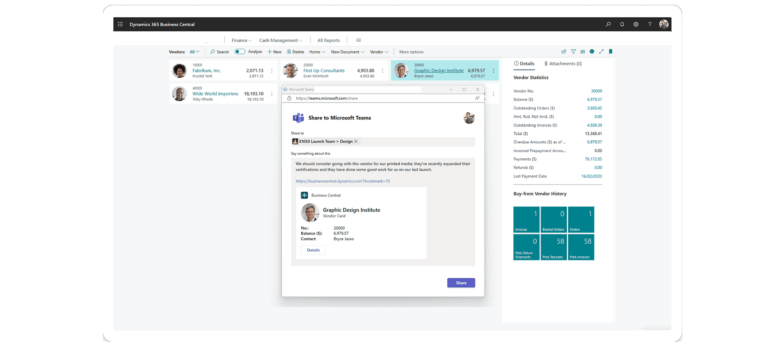Click the Business Central logo in the card preview
Screen dimensions: 784x347
tap(304, 195)
